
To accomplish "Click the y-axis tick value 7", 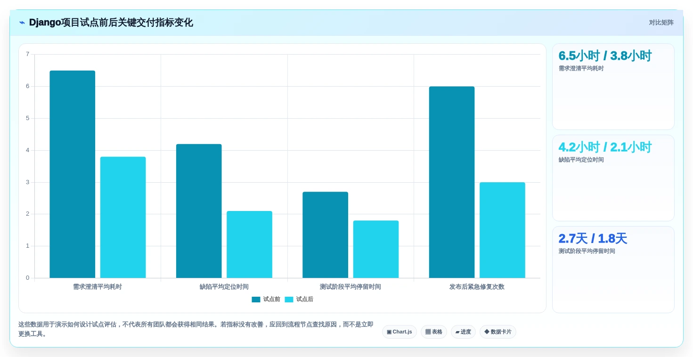I will point(27,54).
